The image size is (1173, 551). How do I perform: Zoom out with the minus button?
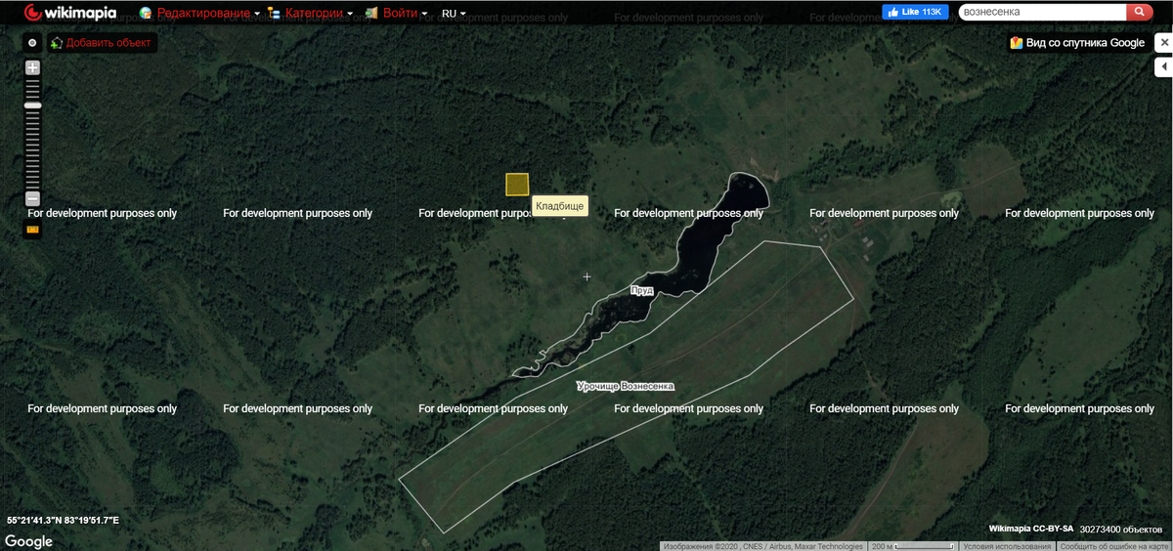click(32, 198)
